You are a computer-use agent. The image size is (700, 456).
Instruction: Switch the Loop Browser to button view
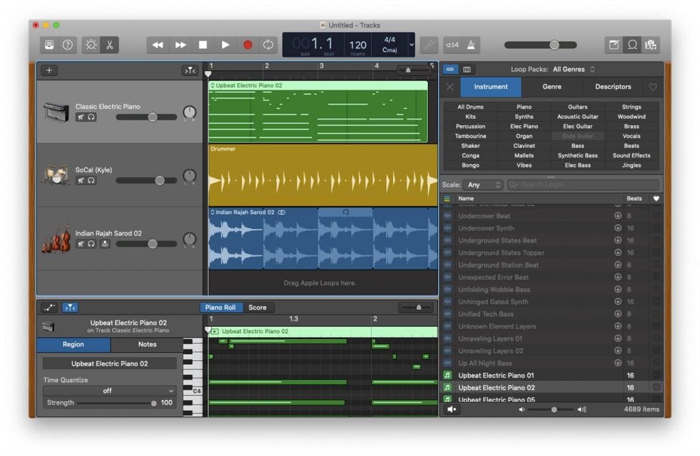coord(450,69)
